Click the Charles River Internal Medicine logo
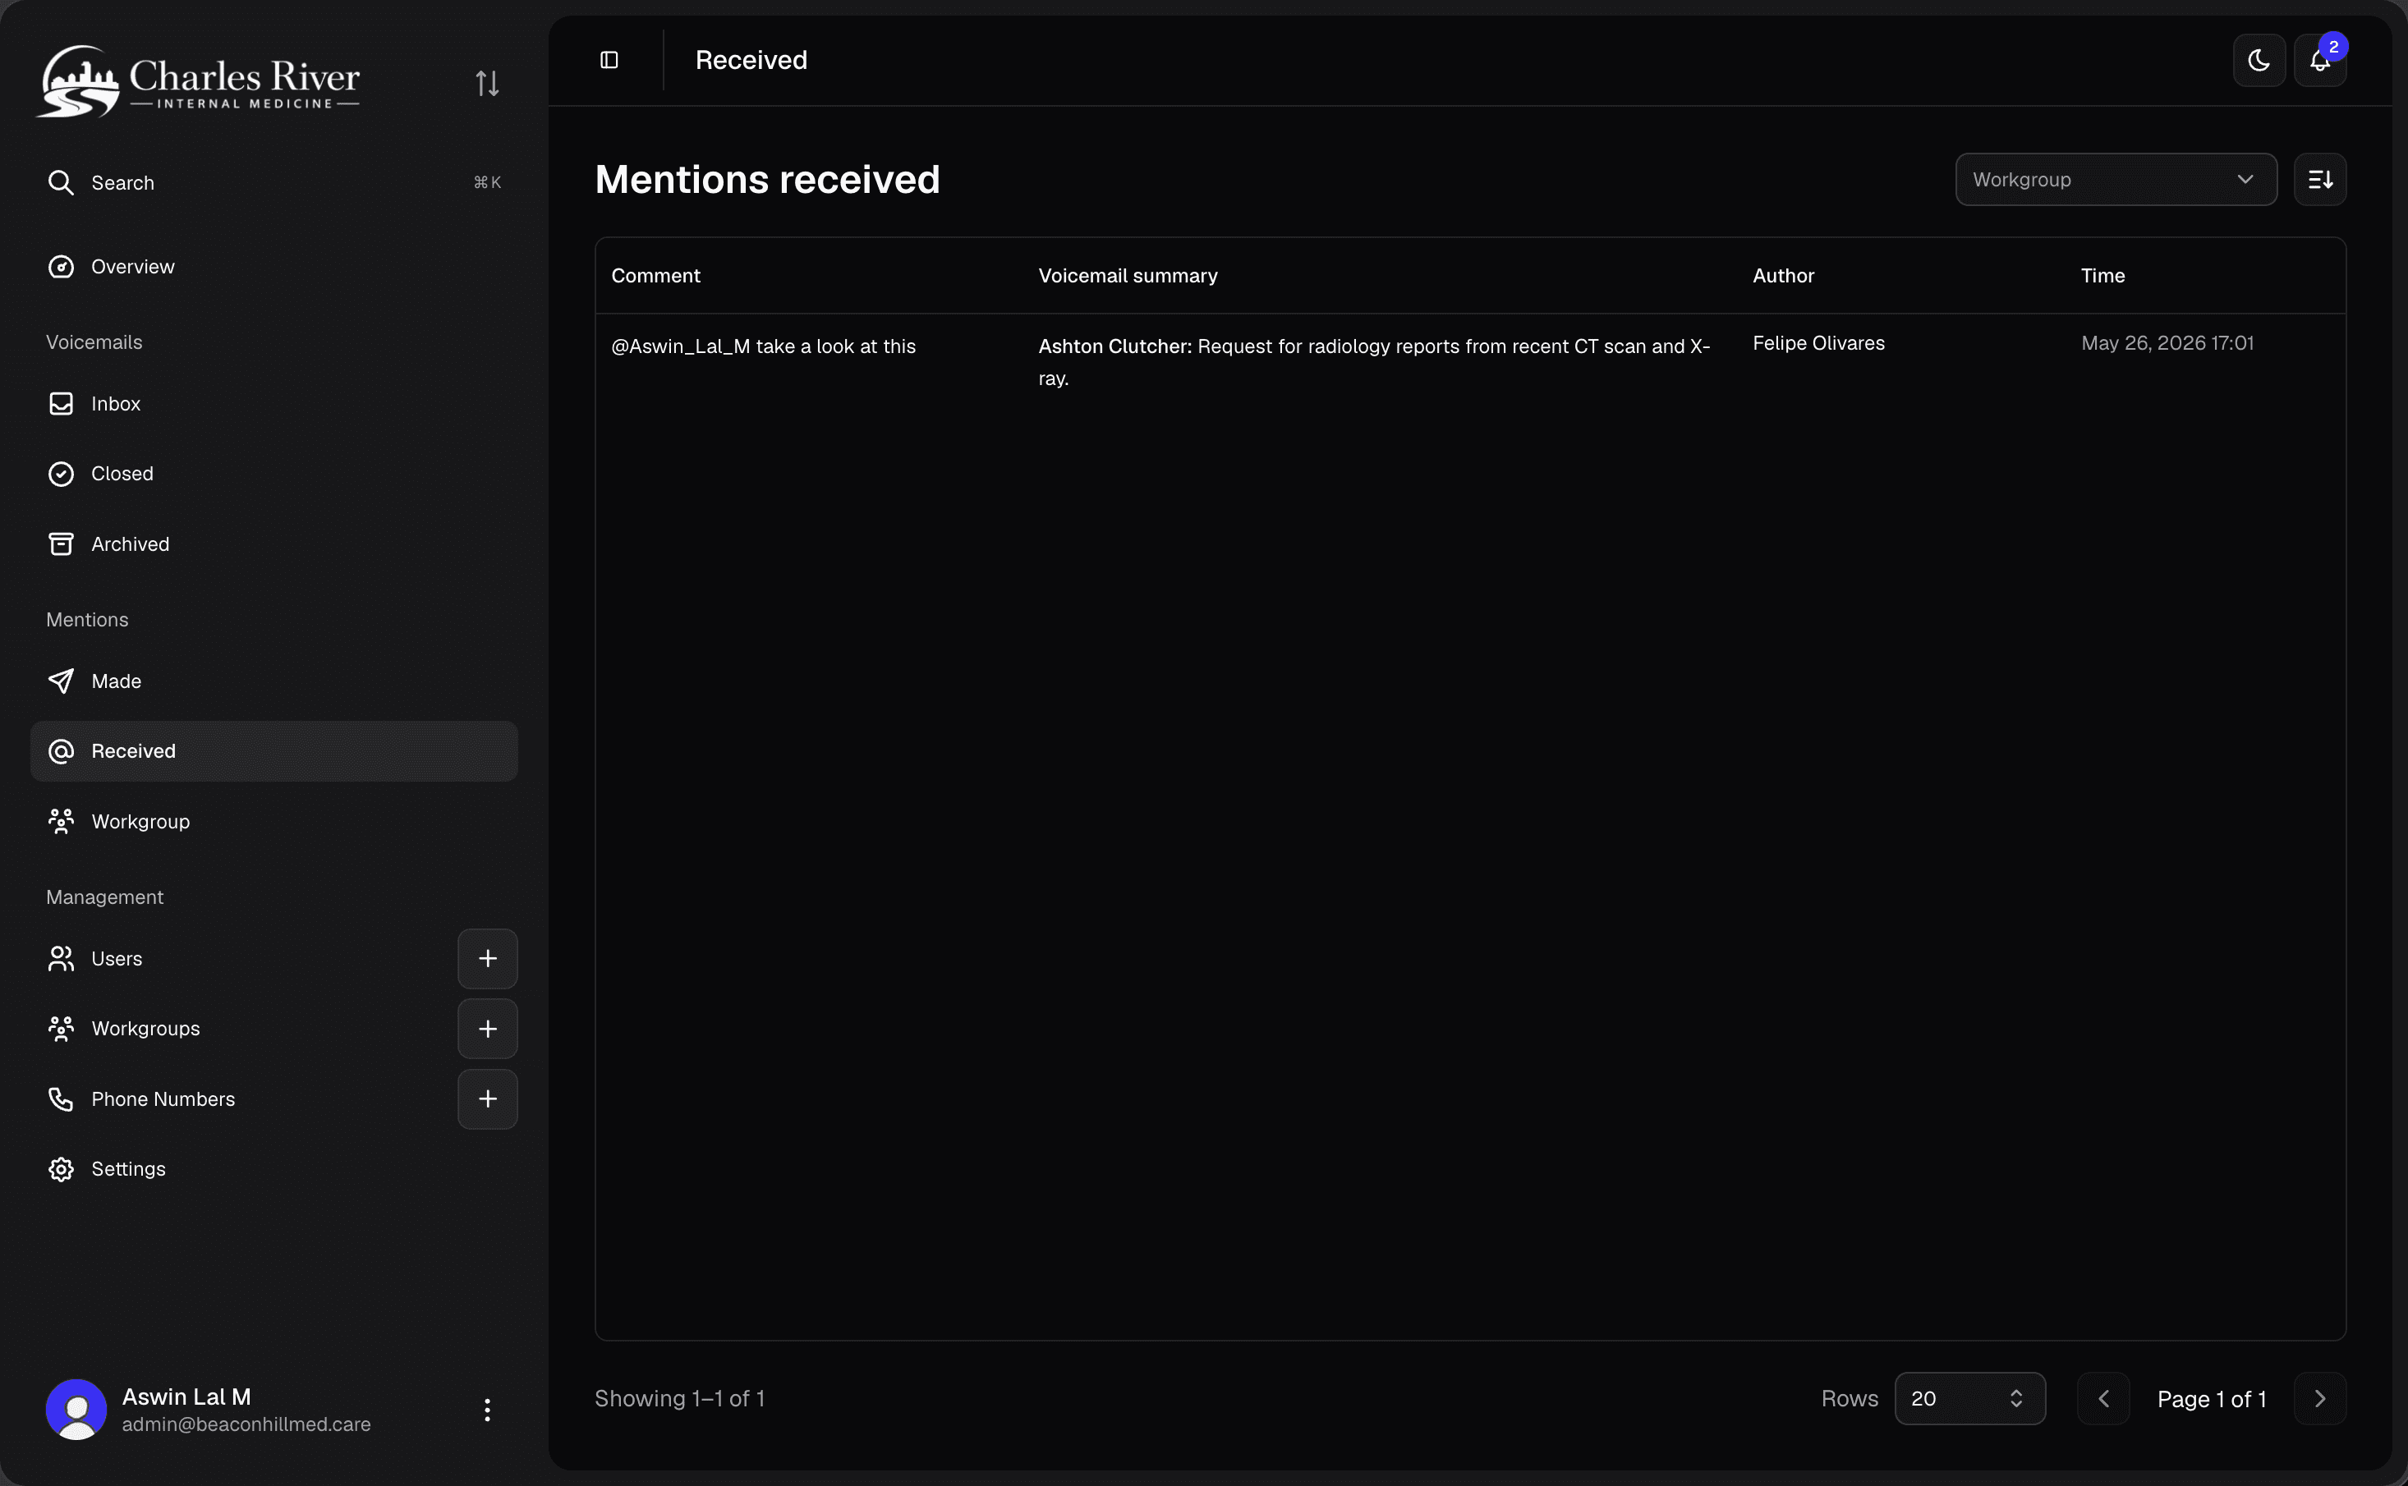The height and width of the screenshot is (1486, 2408). coord(198,81)
